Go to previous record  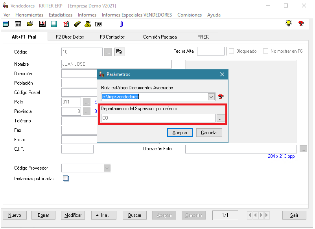tap(255, 215)
